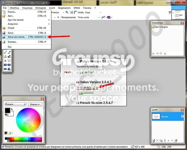Move layer down icon in Livelli
187x150 pixels.
click(x=172, y=141)
